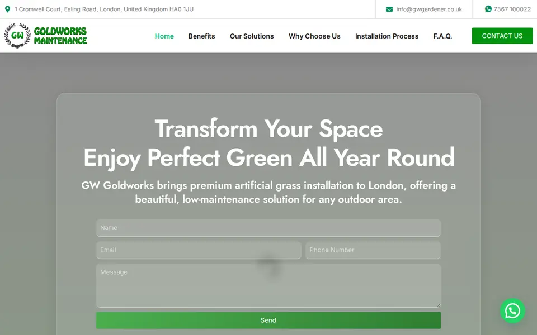Click the green CONTACT US button
Screen dimensions: 537x335
tap(502, 36)
